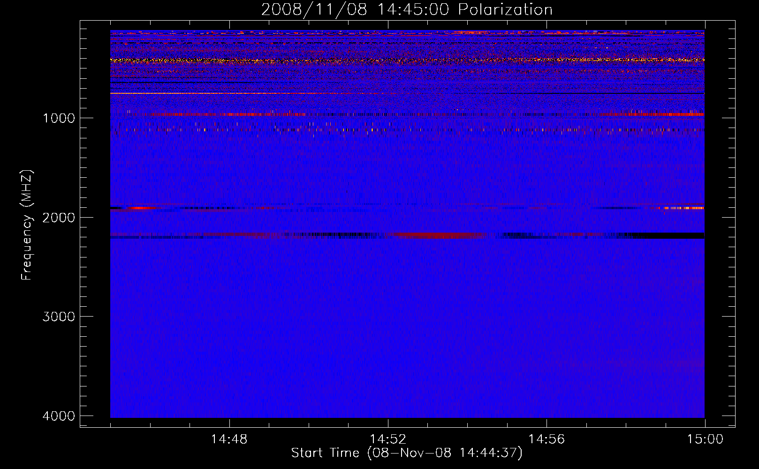The height and width of the screenshot is (469, 759).
Task: Click the 15:00 time axis label
Action: (705, 439)
